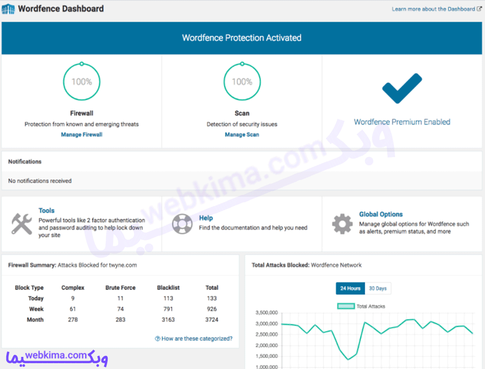485x369 pixels.
Task: Switch chart to 24 Hours tab
Action: click(350, 289)
